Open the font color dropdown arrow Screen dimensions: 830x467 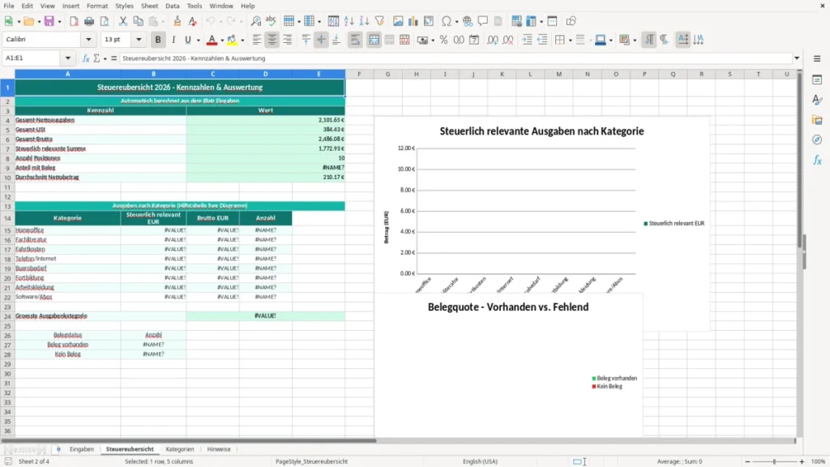(x=222, y=41)
